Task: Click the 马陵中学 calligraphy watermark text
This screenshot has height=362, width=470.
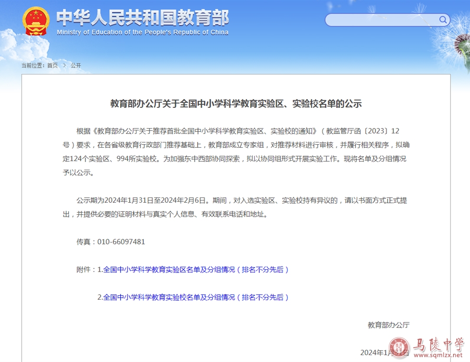Action: click(438, 345)
